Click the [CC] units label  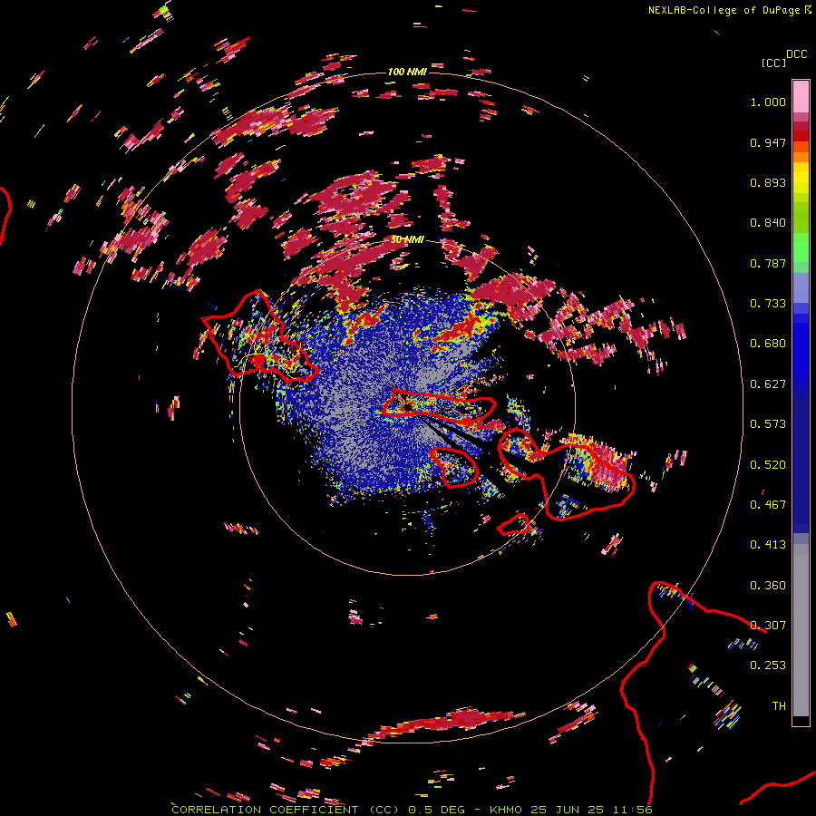tap(774, 63)
